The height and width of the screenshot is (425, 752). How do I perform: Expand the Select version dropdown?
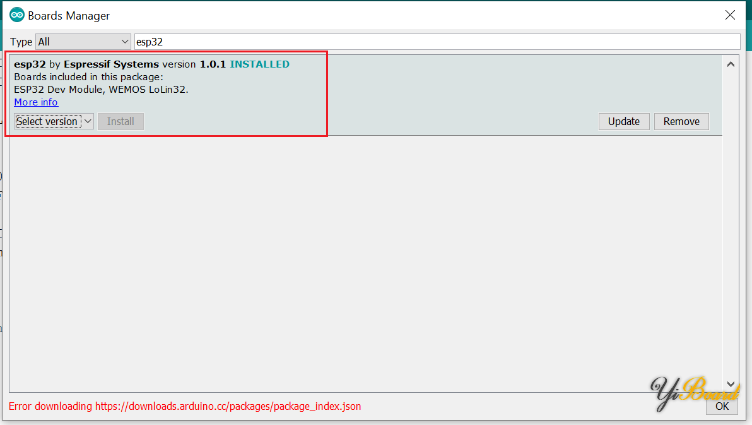pyautogui.click(x=54, y=121)
